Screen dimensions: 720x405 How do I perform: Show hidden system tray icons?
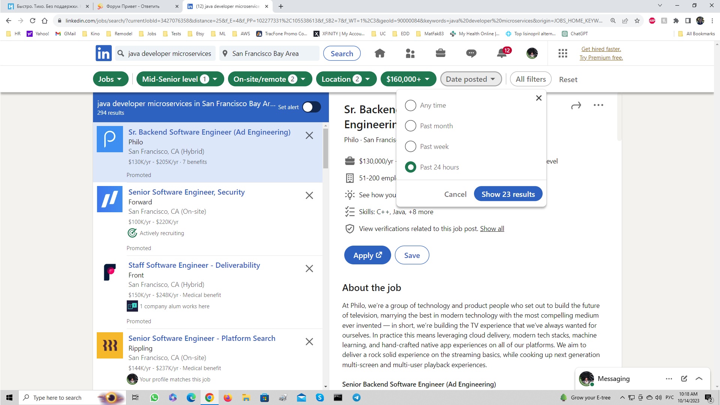click(x=622, y=397)
